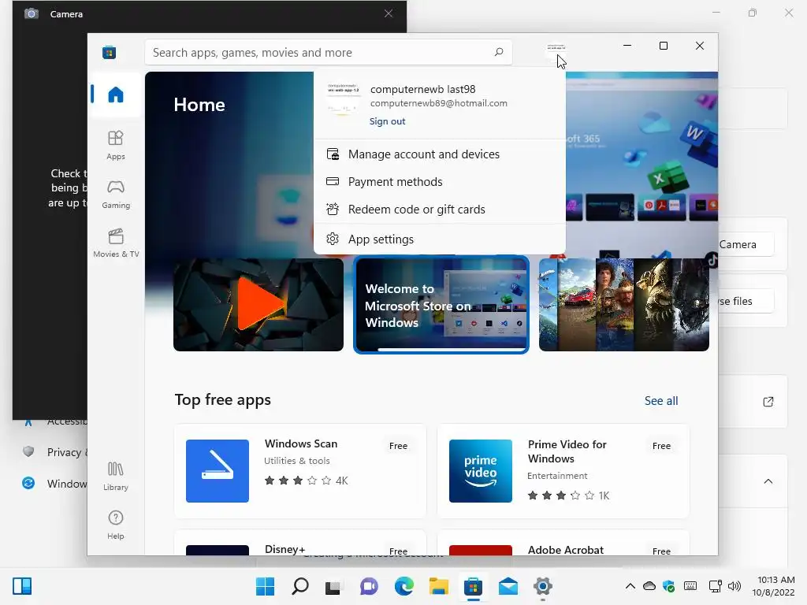Image resolution: width=807 pixels, height=605 pixels.
Task: Click the Home heading in Store banner
Action: [x=199, y=105]
